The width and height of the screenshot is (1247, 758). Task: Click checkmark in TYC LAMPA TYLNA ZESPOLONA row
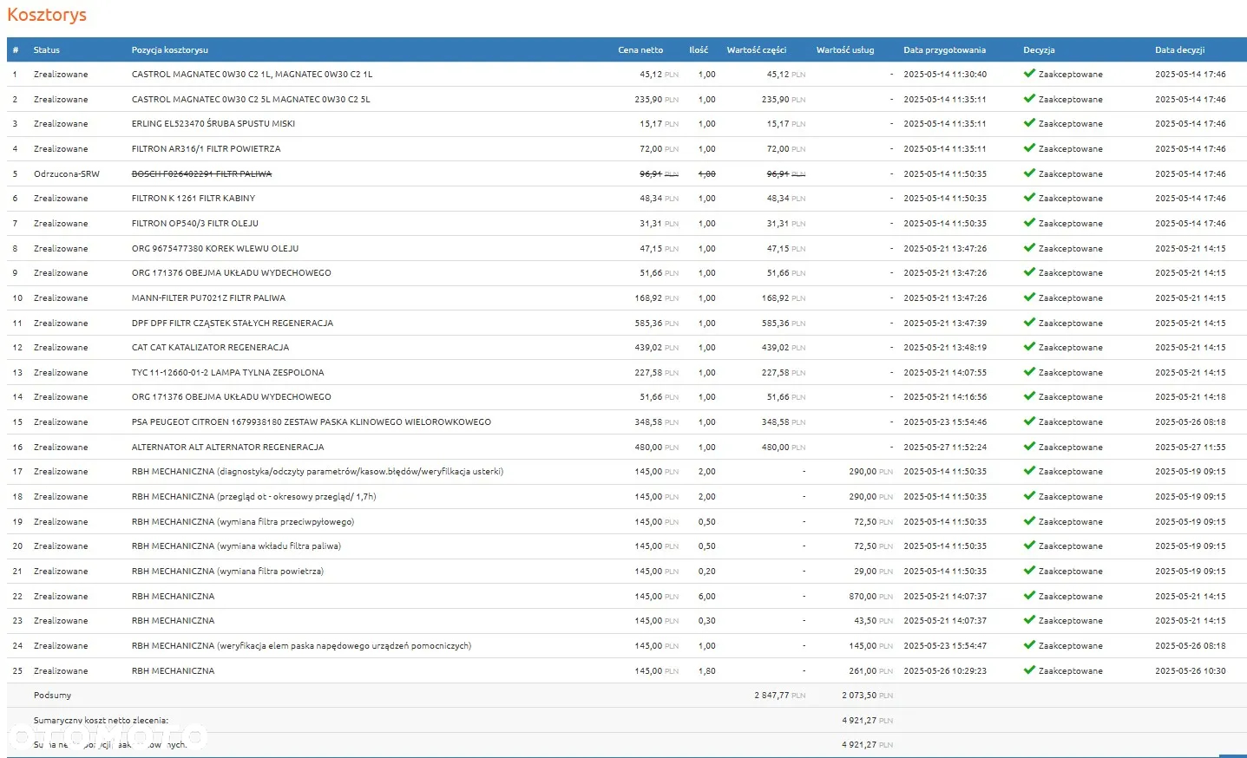(x=1029, y=372)
